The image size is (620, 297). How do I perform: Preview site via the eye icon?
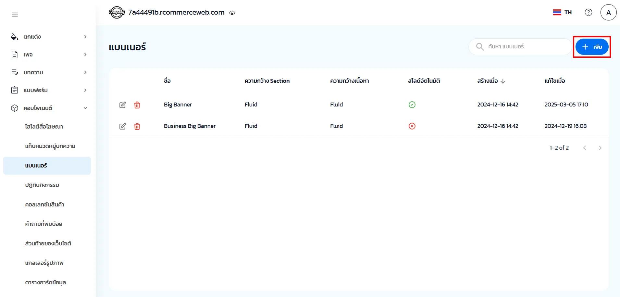[x=232, y=13]
